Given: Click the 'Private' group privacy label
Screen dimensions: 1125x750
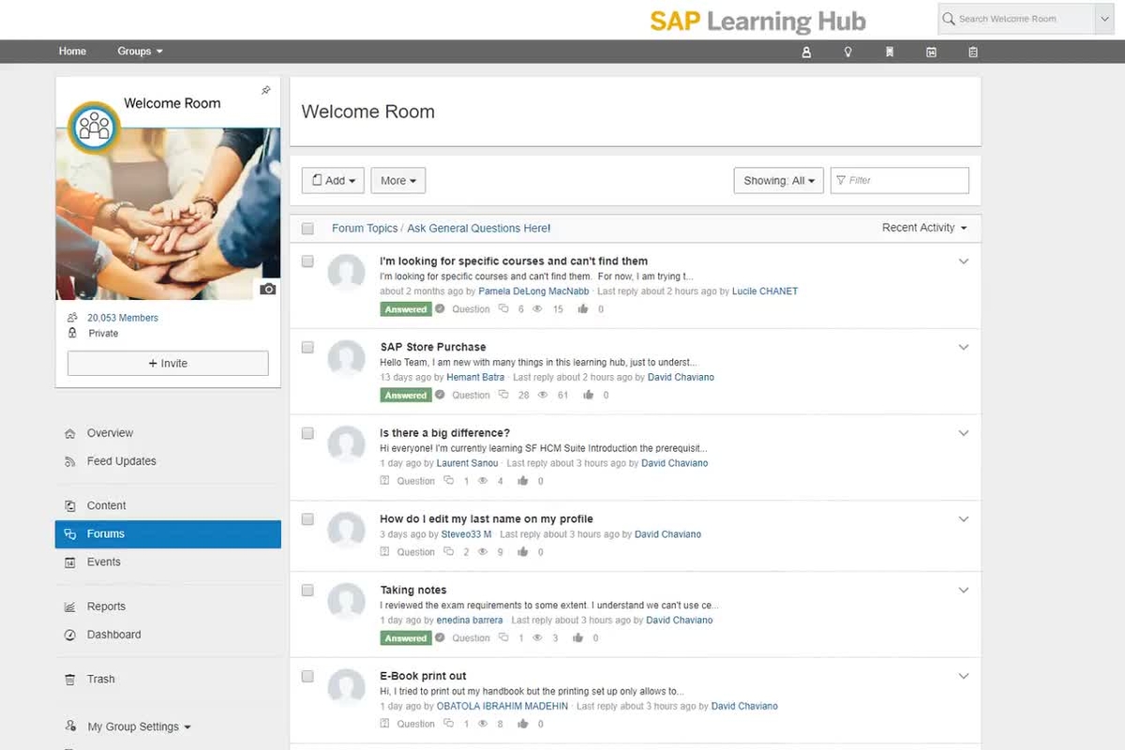Looking at the screenshot, I should point(104,334).
